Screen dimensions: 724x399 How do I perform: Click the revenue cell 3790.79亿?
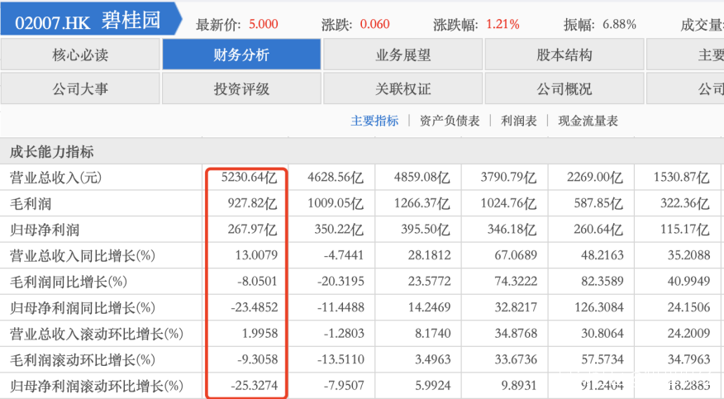pyautogui.click(x=508, y=177)
